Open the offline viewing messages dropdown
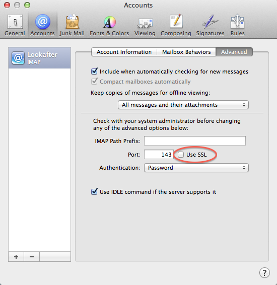This screenshot has width=277, height=285. [x=183, y=105]
